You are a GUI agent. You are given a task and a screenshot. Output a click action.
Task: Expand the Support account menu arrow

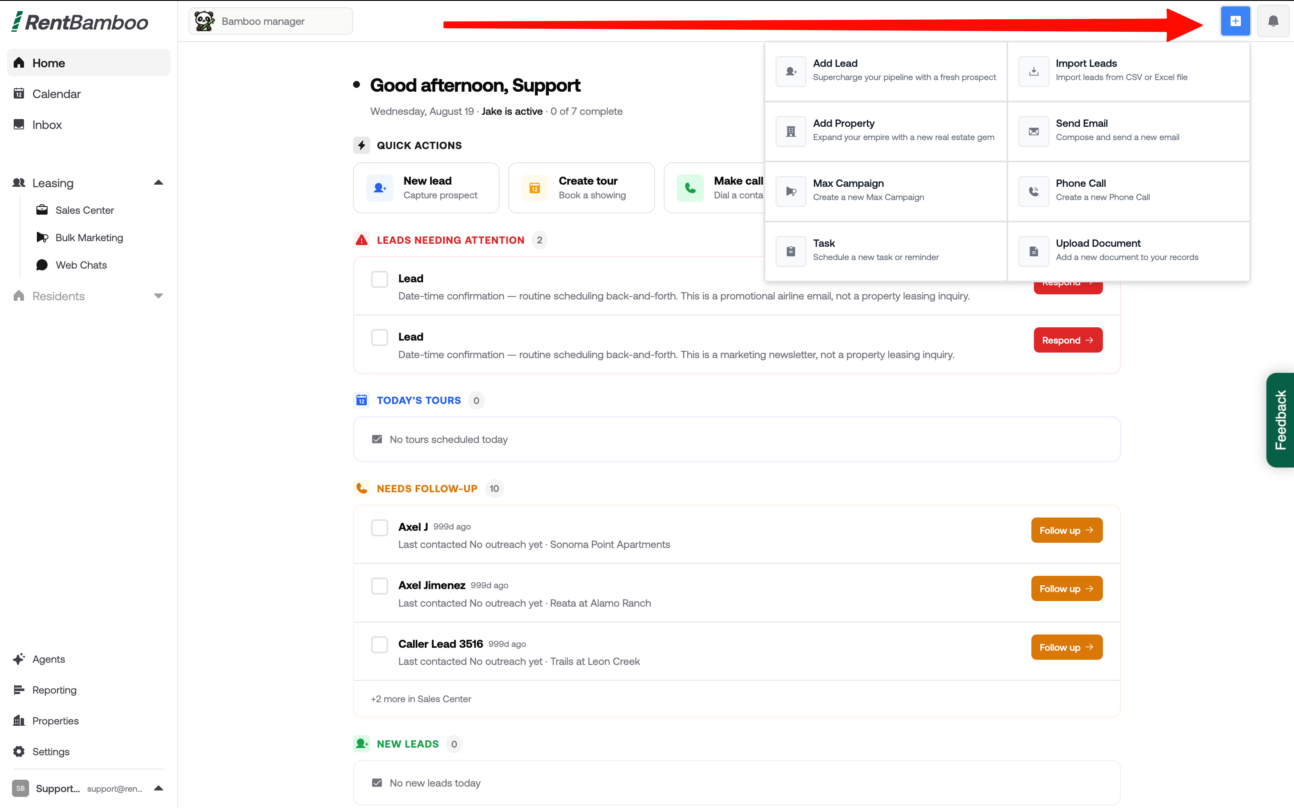pyautogui.click(x=158, y=788)
